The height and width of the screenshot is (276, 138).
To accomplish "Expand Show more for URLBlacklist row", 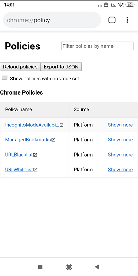I will [120, 155].
